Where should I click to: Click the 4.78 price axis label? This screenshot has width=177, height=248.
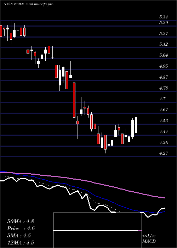click(164, 88)
